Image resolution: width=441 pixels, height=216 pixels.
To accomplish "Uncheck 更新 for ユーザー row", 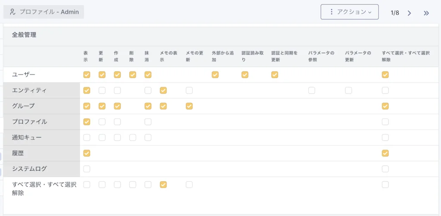I will [x=102, y=75].
